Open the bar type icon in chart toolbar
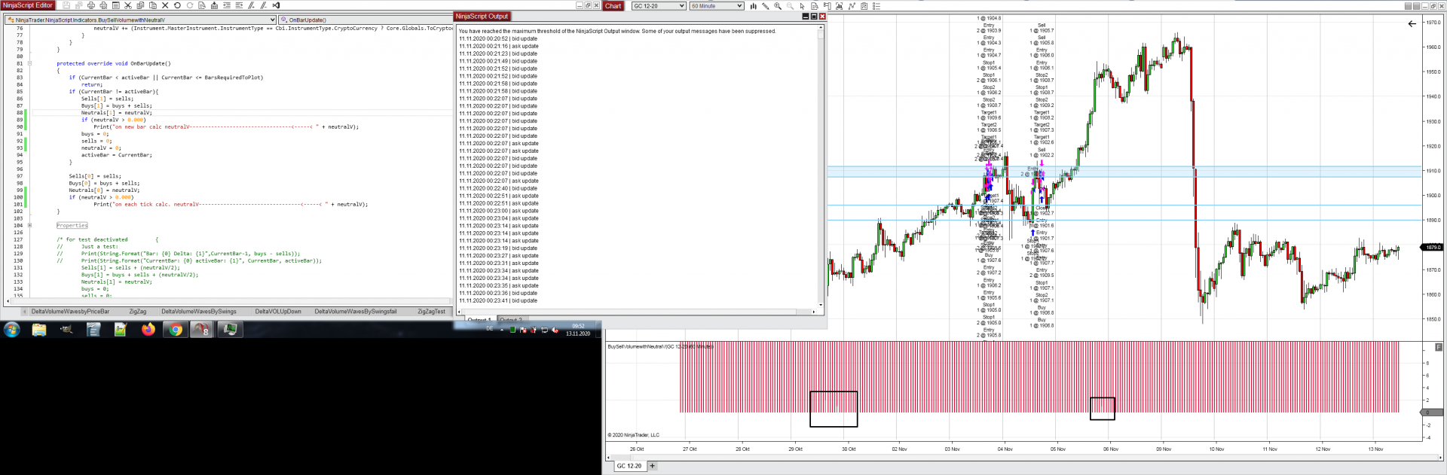This screenshot has width=1447, height=475. (754, 6)
